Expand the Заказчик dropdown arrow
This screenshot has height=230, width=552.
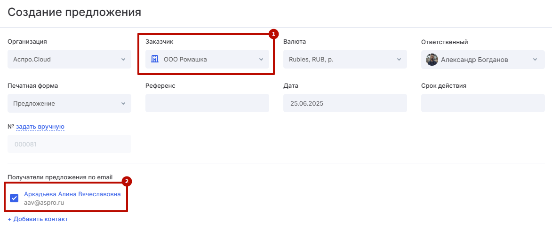[261, 60]
